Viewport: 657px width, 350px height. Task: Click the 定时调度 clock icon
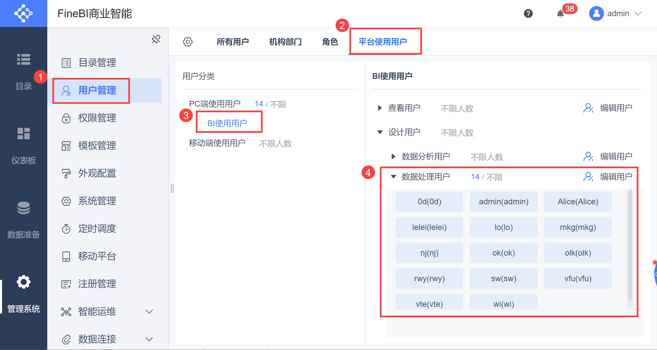tap(66, 229)
